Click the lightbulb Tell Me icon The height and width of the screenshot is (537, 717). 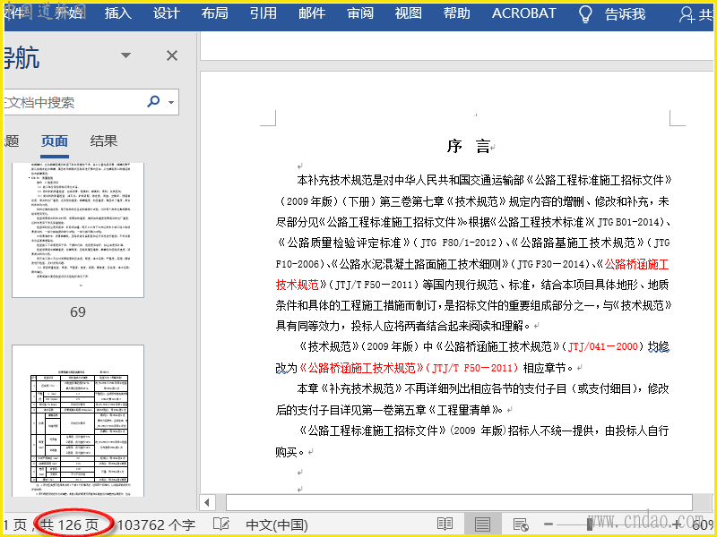pos(585,14)
